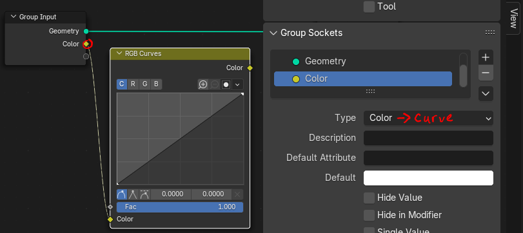
Task: Delete curve point with the X icon
Action: [237, 194]
